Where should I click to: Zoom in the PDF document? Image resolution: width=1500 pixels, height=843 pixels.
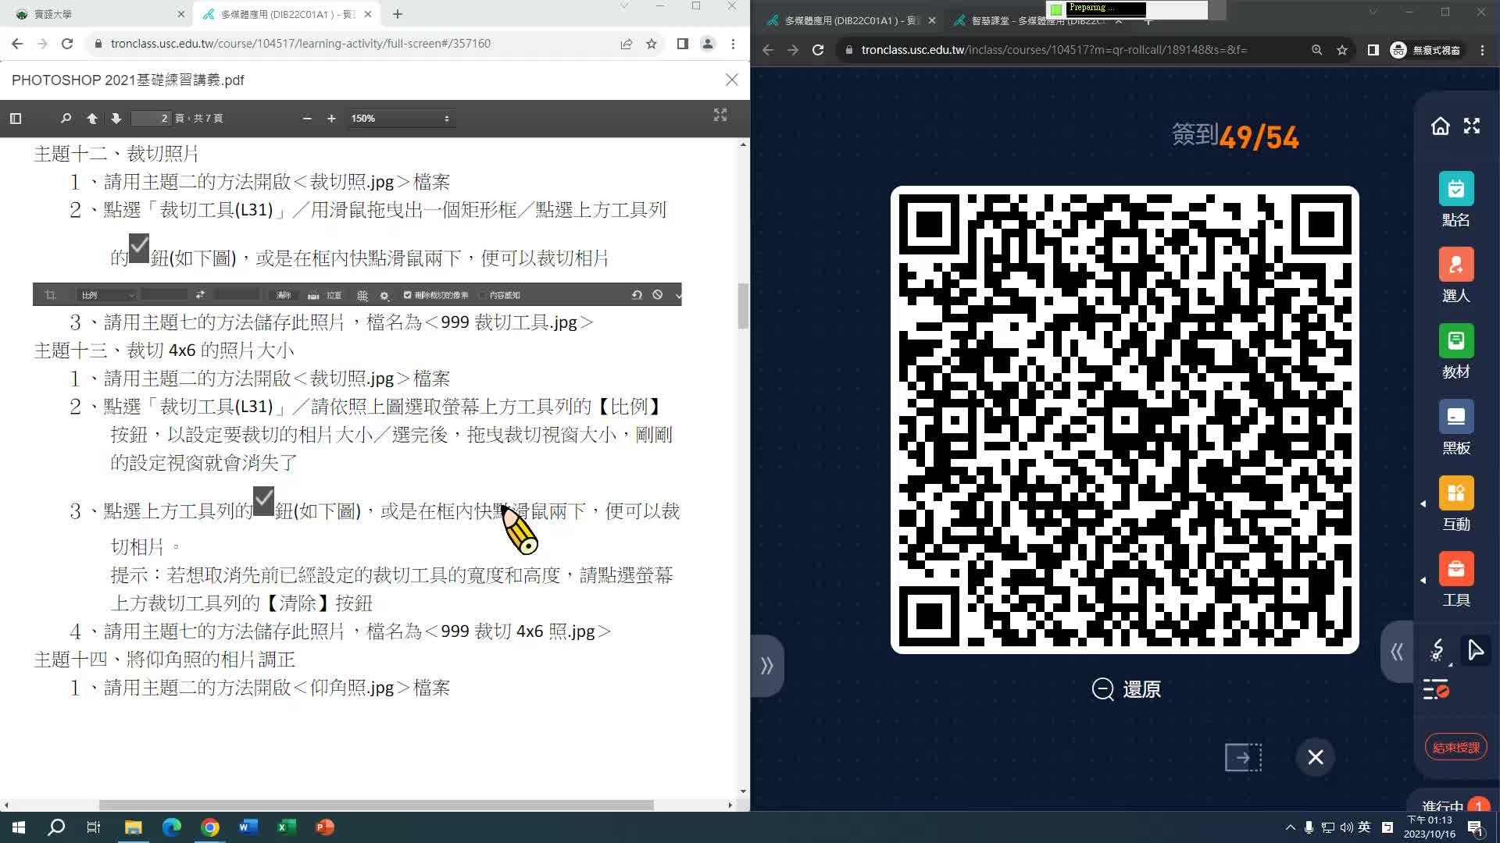[x=331, y=119]
